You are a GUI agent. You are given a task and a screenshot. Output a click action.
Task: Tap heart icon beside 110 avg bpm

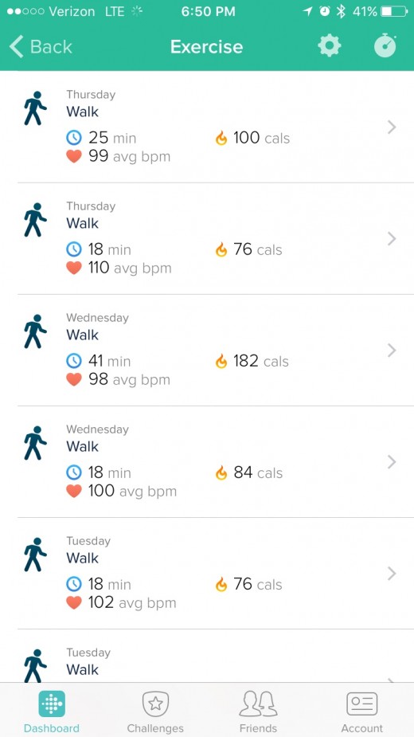[74, 268]
